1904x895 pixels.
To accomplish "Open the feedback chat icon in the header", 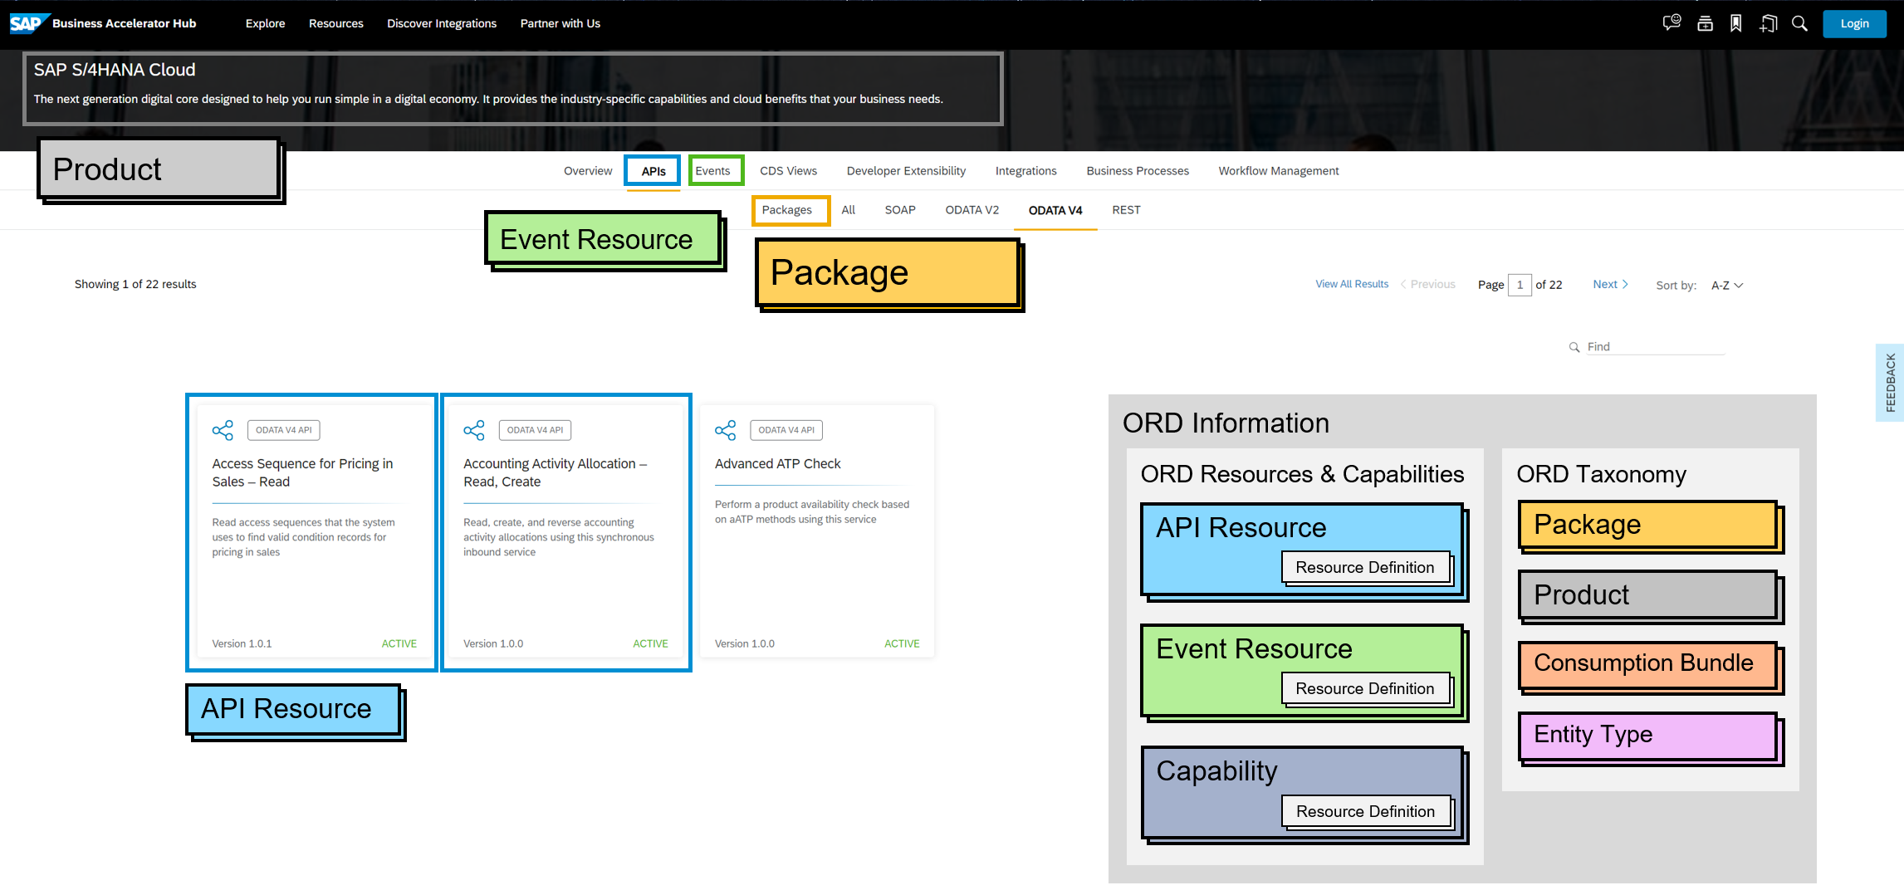I will coord(1671,22).
